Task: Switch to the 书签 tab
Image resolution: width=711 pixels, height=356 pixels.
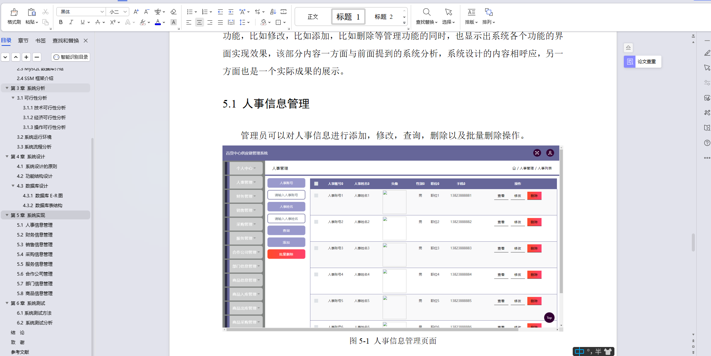Action: [x=40, y=41]
